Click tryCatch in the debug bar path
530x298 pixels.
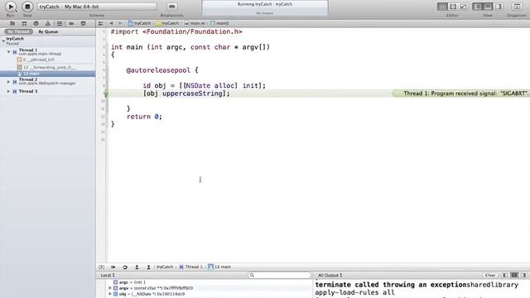coord(165,267)
